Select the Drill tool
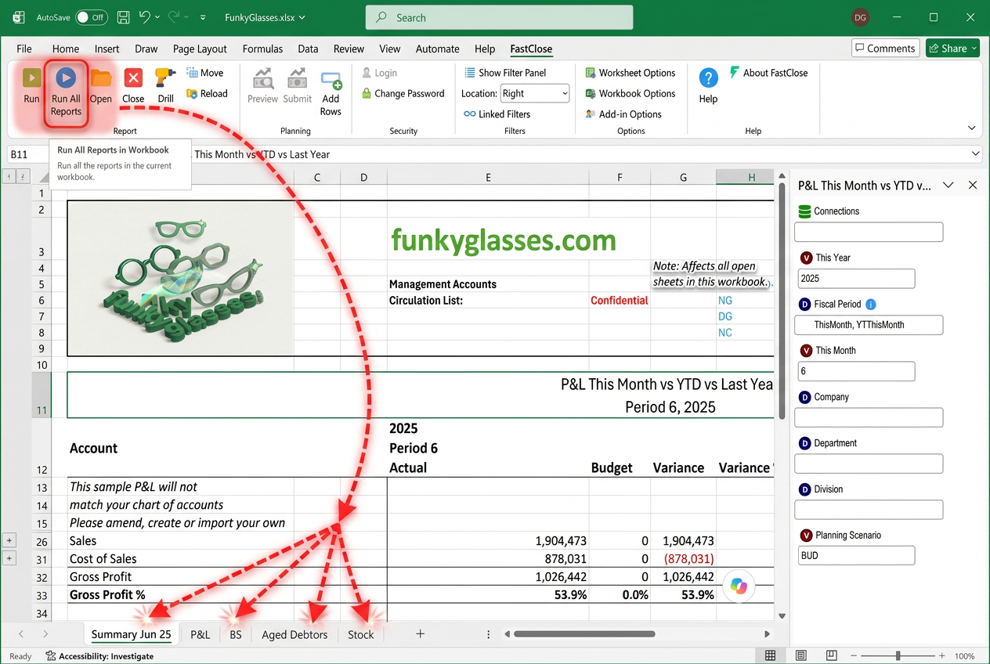The width and height of the screenshot is (990, 664). tap(165, 78)
